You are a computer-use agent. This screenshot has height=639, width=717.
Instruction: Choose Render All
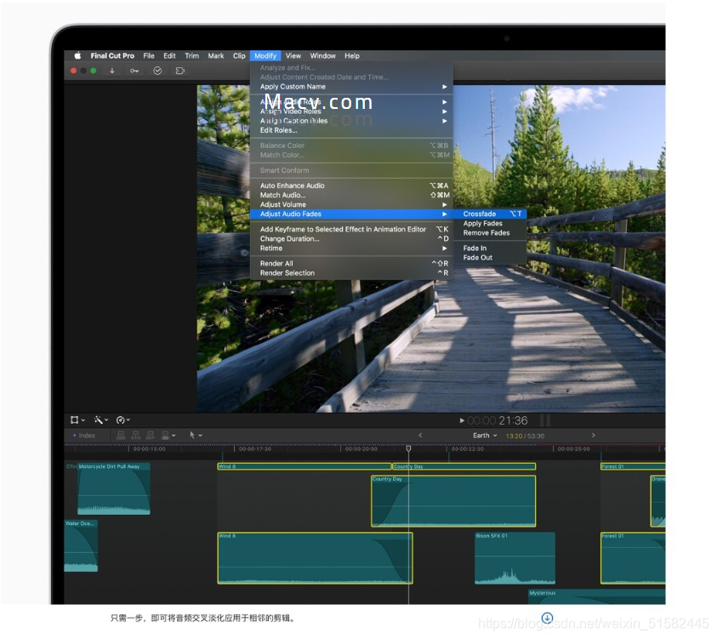[x=351, y=264]
